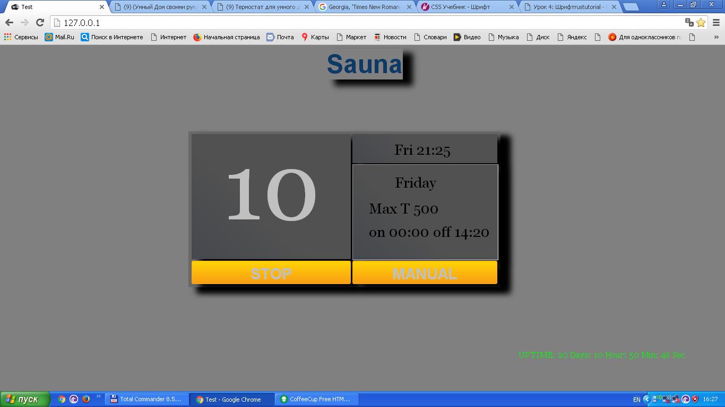Click the Sauna page heading
Viewport: 725px width, 407px height.
364,64
